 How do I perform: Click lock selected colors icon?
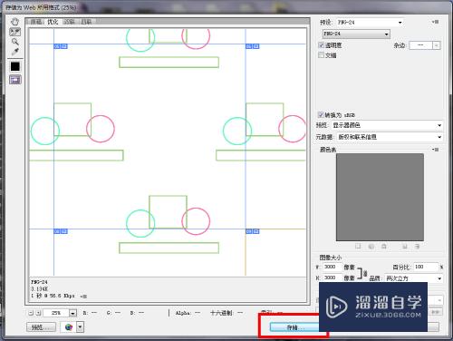point(384,247)
